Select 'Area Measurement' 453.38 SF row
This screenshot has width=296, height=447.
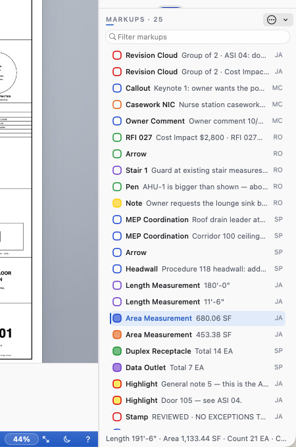pos(197,335)
